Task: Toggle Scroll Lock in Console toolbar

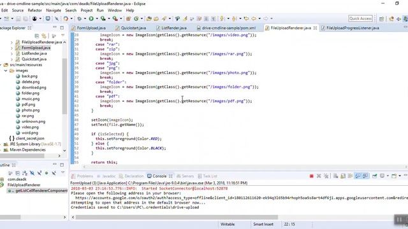Action: 343,176
